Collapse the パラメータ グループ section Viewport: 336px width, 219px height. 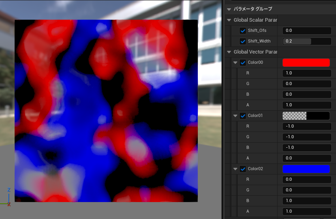(x=229, y=9)
